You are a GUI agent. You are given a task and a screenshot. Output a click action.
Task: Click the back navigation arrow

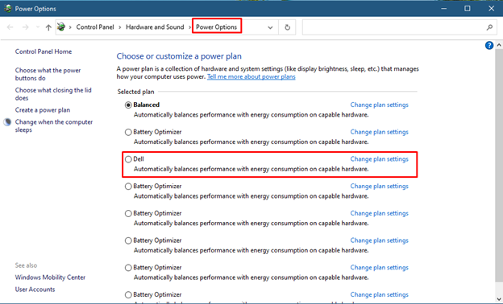[10, 27]
